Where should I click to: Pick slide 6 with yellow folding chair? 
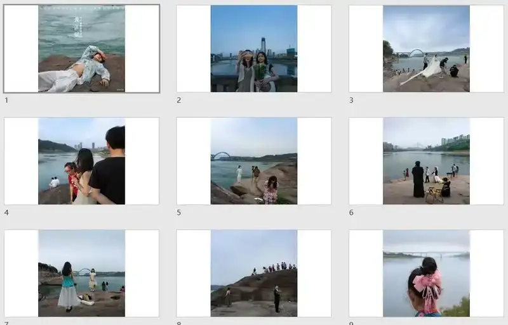[426, 161]
